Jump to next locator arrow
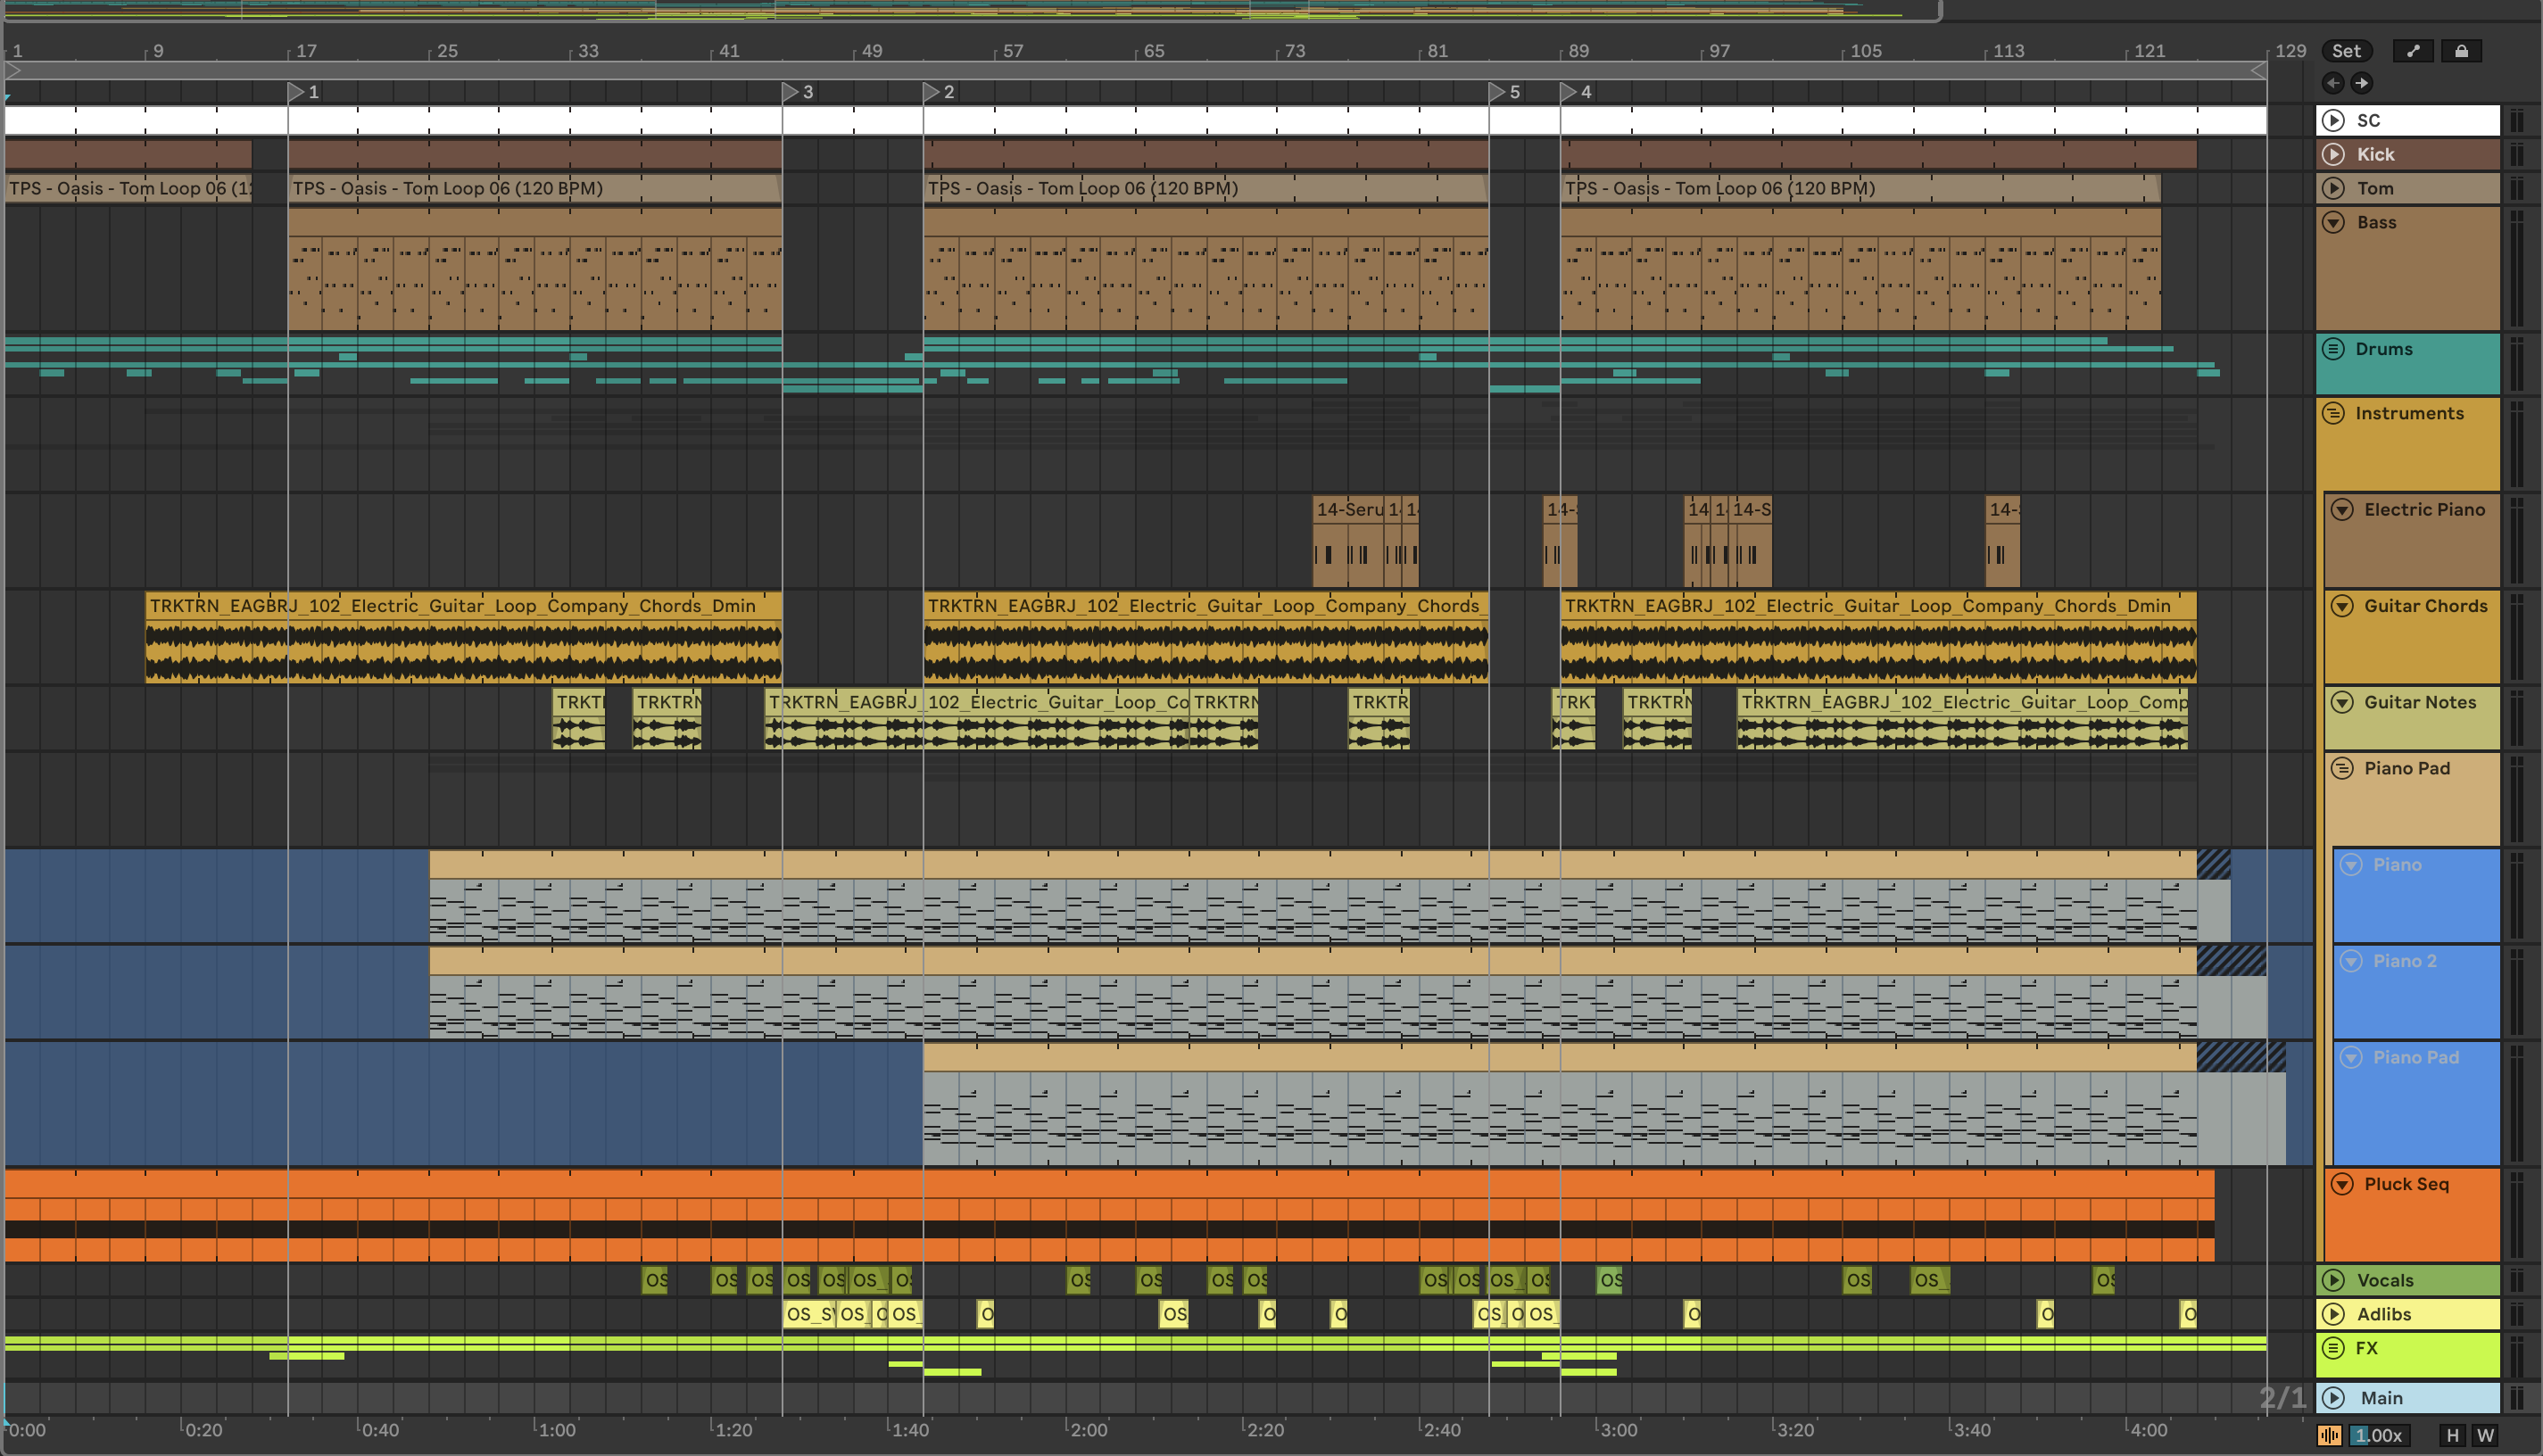This screenshot has width=2543, height=1456. point(2361,83)
